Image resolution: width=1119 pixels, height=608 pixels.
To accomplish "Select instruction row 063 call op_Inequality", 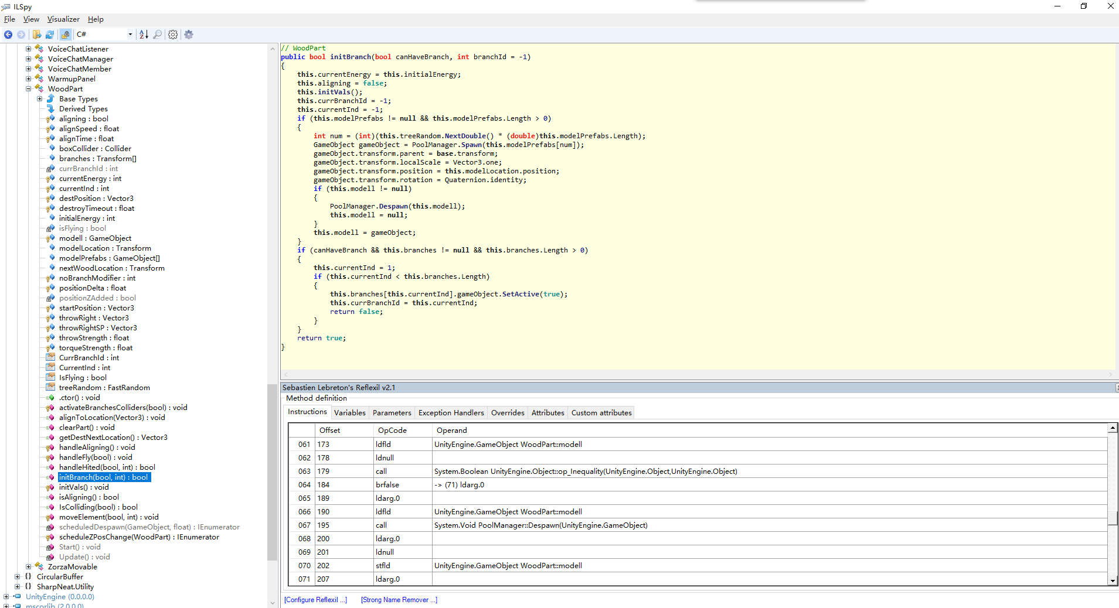I will tap(698, 472).
